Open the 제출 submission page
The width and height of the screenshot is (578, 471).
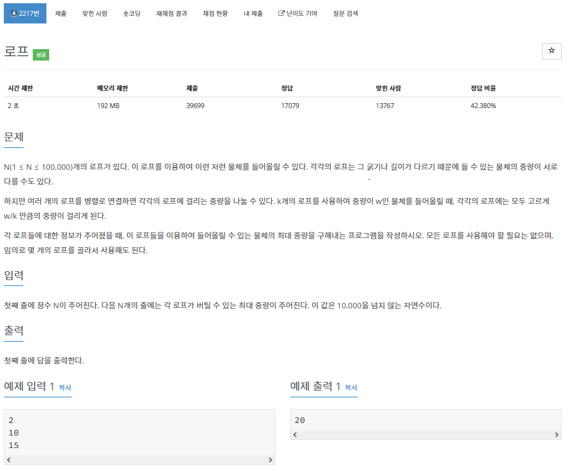pos(61,13)
